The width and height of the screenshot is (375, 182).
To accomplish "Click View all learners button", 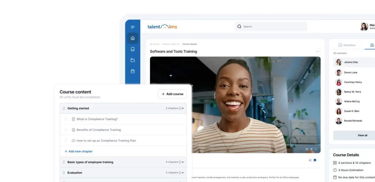I will [354, 135].
